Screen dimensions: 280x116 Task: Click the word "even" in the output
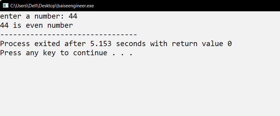[x=34, y=26]
